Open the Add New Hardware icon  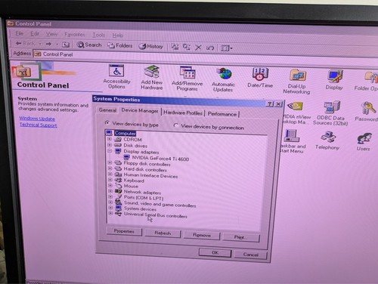(x=151, y=78)
